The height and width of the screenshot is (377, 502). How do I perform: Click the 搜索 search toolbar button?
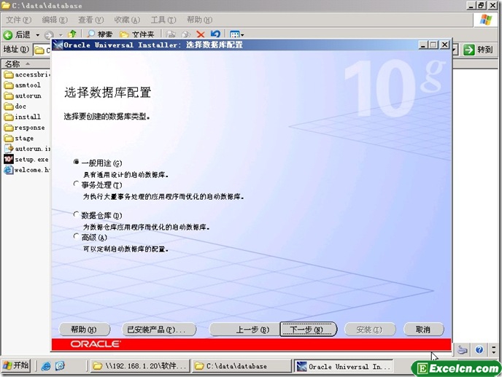[x=100, y=34]
